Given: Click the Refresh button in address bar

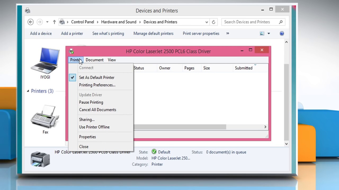Looking at the screenshot, I should pos(213,22).
